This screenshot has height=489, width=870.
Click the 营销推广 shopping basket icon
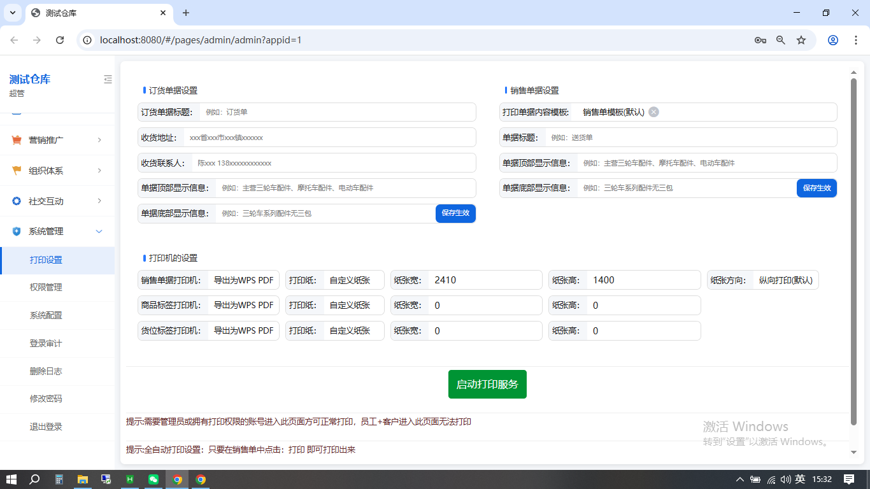click(x=17, y=140)
